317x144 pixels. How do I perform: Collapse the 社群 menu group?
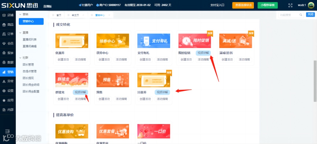[20, 58]
